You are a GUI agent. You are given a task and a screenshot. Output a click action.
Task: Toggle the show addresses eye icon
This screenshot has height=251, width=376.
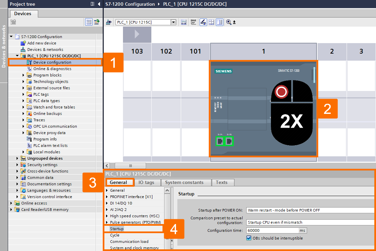pyautogui.click(x=203, y=22)
